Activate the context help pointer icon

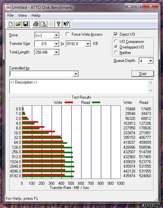(x=66, y=24)
